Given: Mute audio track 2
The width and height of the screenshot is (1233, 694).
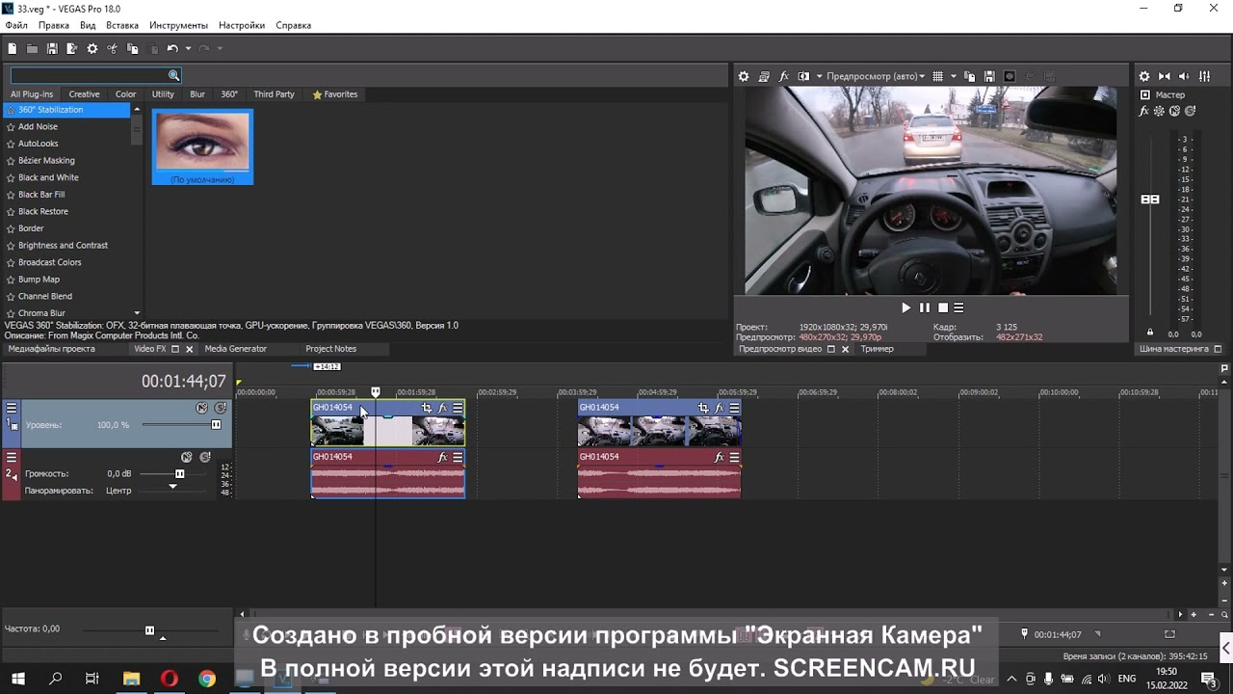Looking at the screenshot, I should pos(187,457).
